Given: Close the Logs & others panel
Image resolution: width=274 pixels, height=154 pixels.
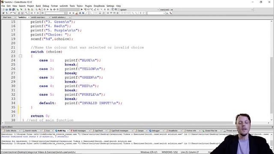Looking at the screenshot, I should coord(272,127).
